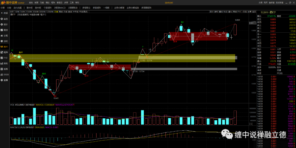Open the 版面 menu in menu bar
This screenshot has width=296, height=148.
click(x=37, y=3)
